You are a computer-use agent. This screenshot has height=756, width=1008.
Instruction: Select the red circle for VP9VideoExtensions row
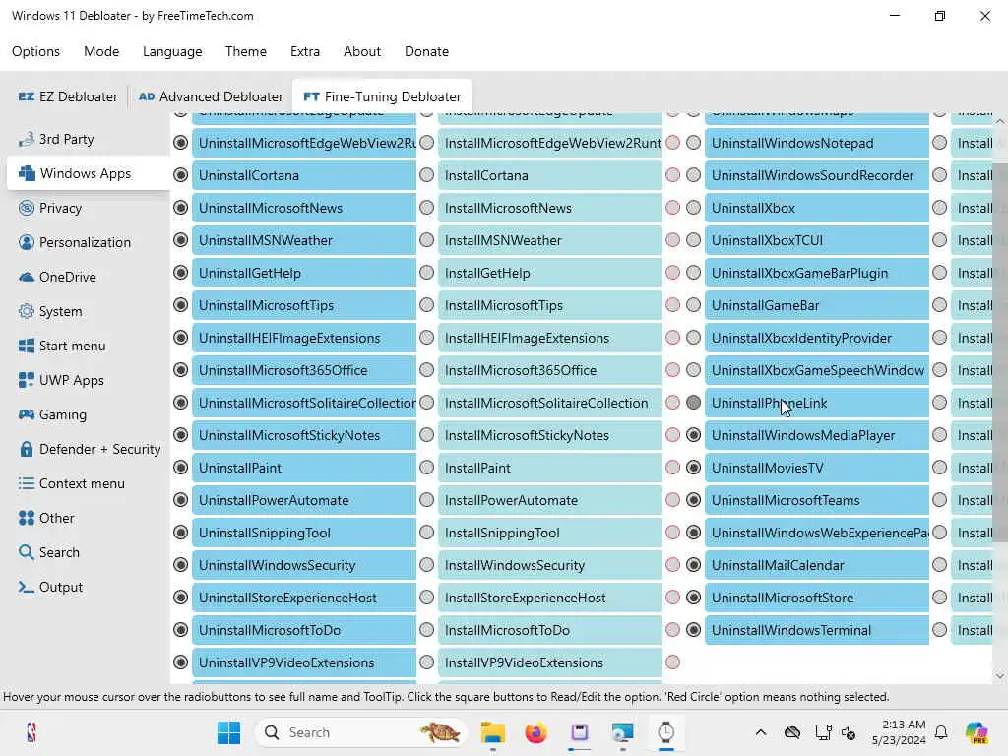tap(673, 662)
